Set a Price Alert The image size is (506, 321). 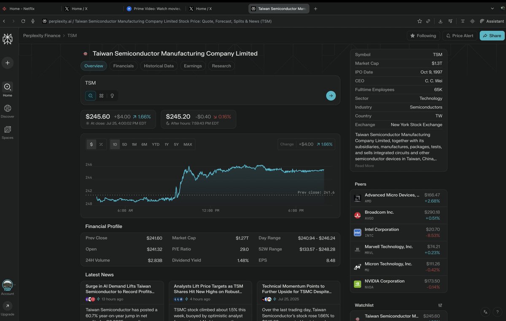coord(460,36)
